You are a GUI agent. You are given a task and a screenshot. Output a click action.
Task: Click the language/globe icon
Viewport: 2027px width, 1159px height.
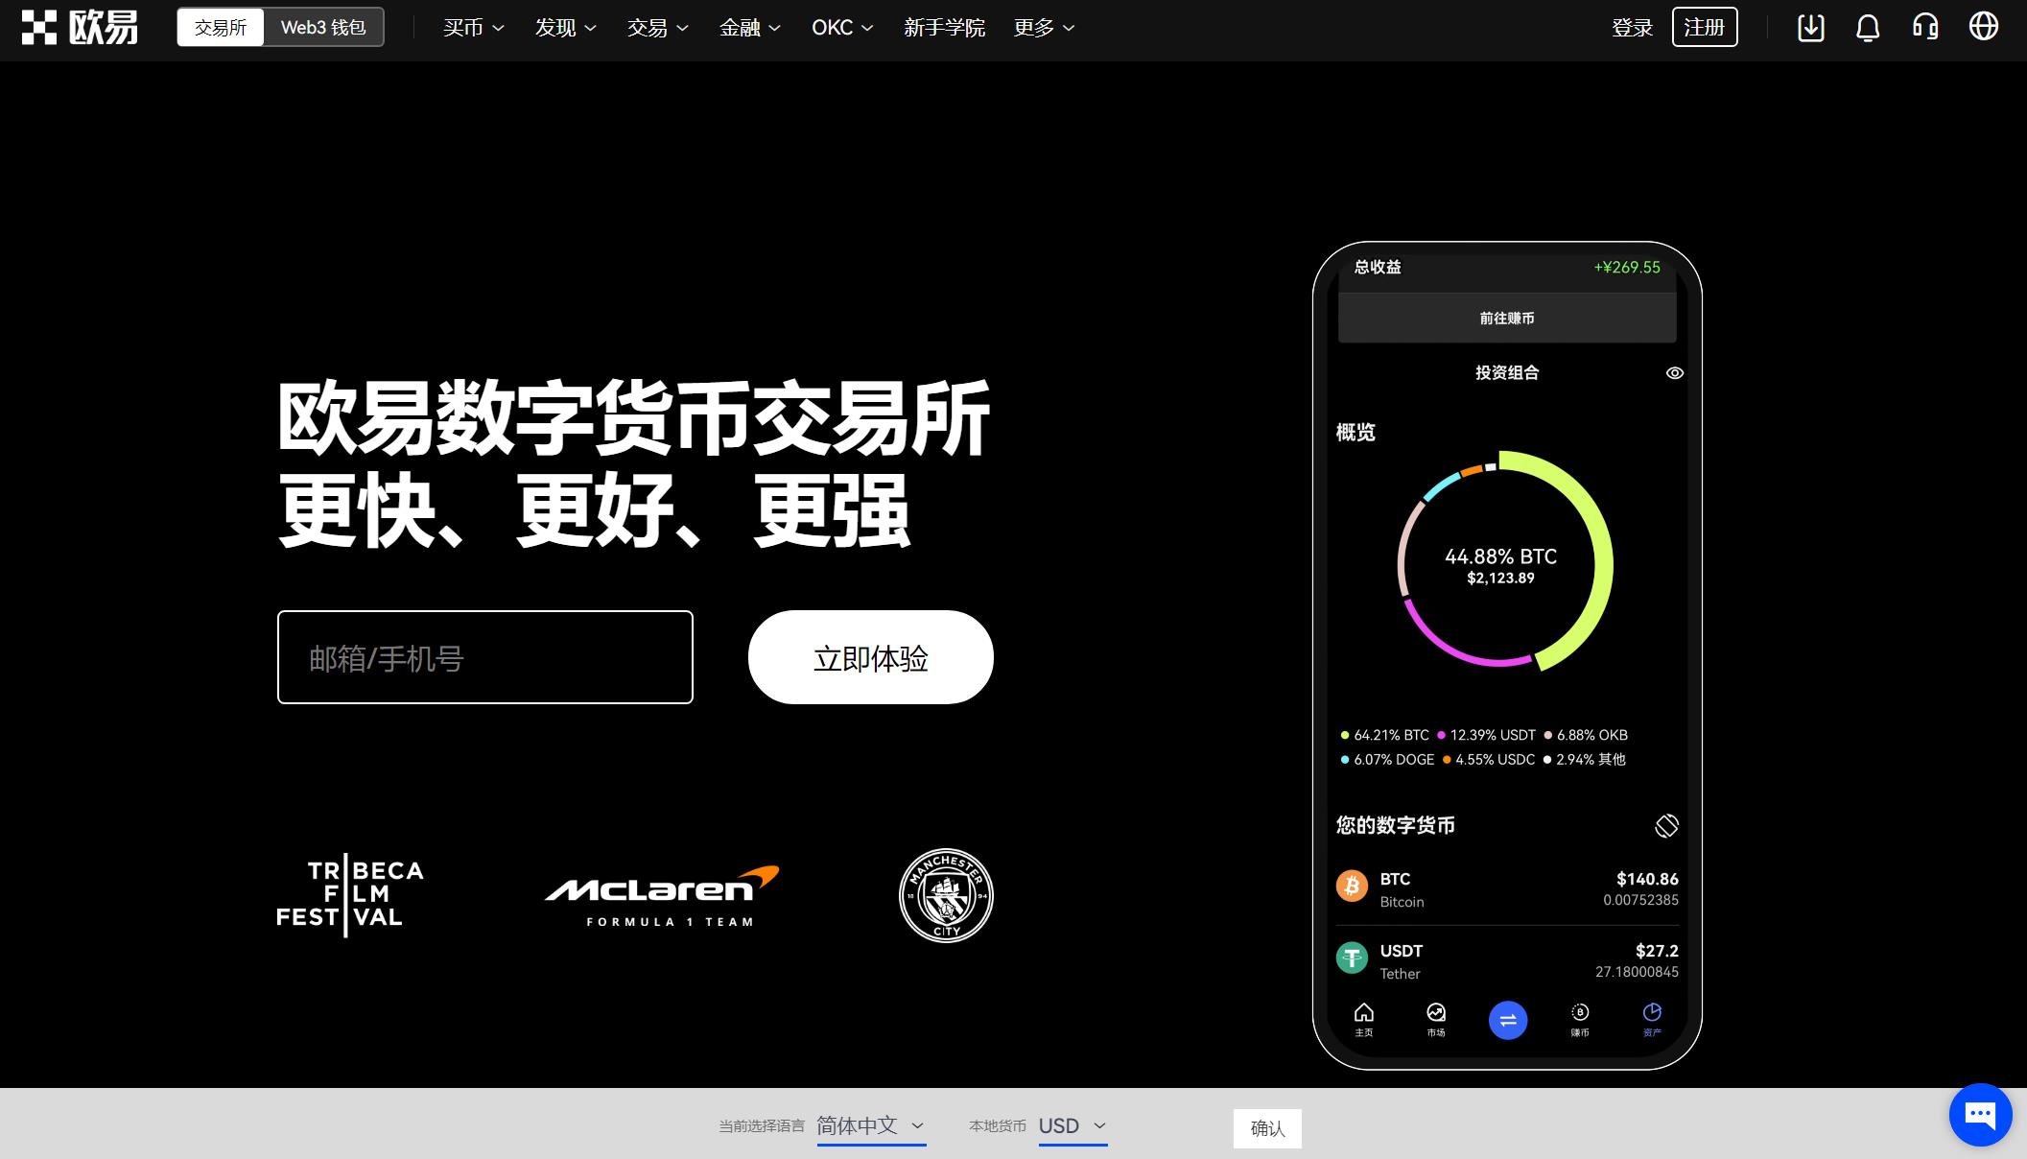point(1987,27)
